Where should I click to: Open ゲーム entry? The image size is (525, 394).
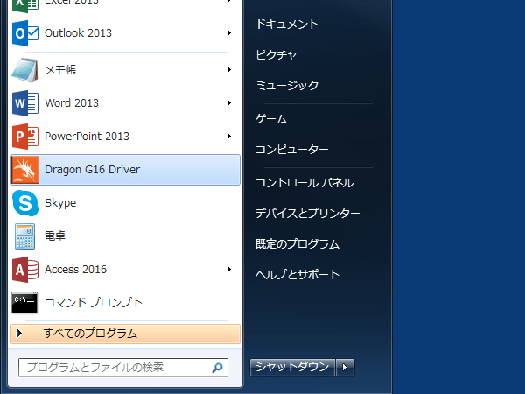click(x=271, y=119)
